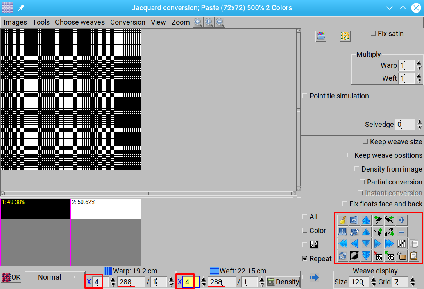The image size is (424, 289).
Task: Click the double left arrow shift icon
Action: (x=343, y=244)
